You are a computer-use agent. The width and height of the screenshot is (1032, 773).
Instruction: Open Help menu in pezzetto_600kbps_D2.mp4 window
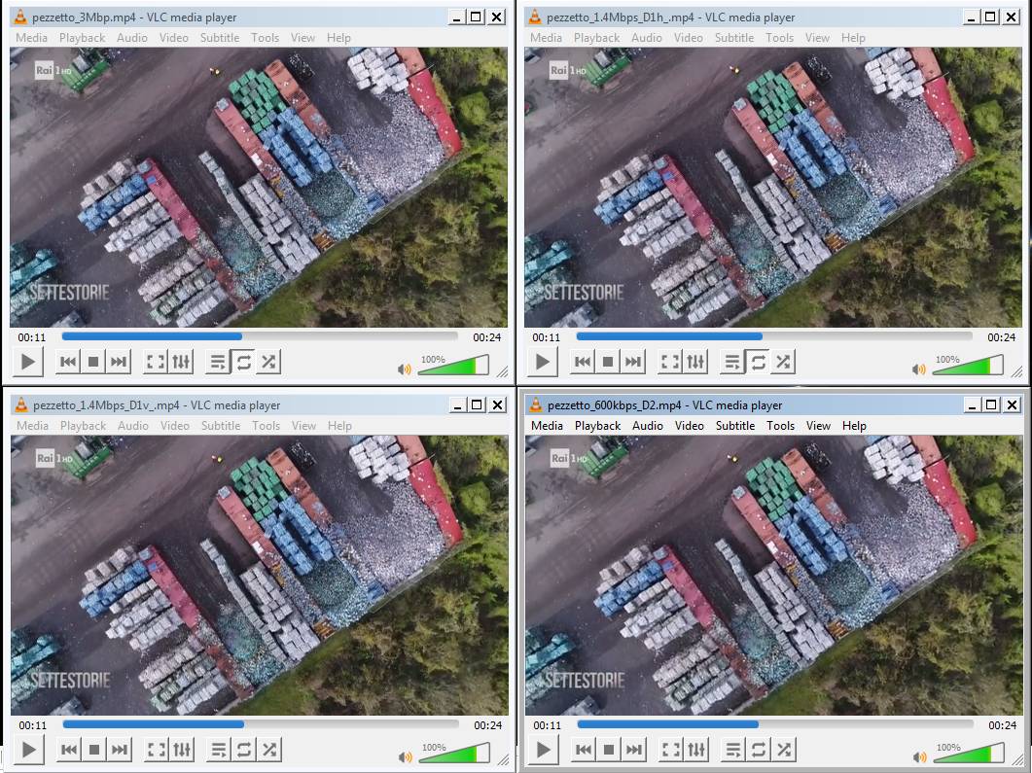[x=854, y=426]
